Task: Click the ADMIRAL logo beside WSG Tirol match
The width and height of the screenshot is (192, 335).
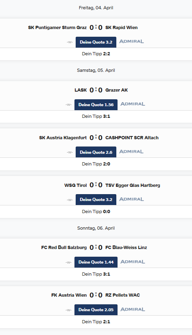Action: point(131,199)
